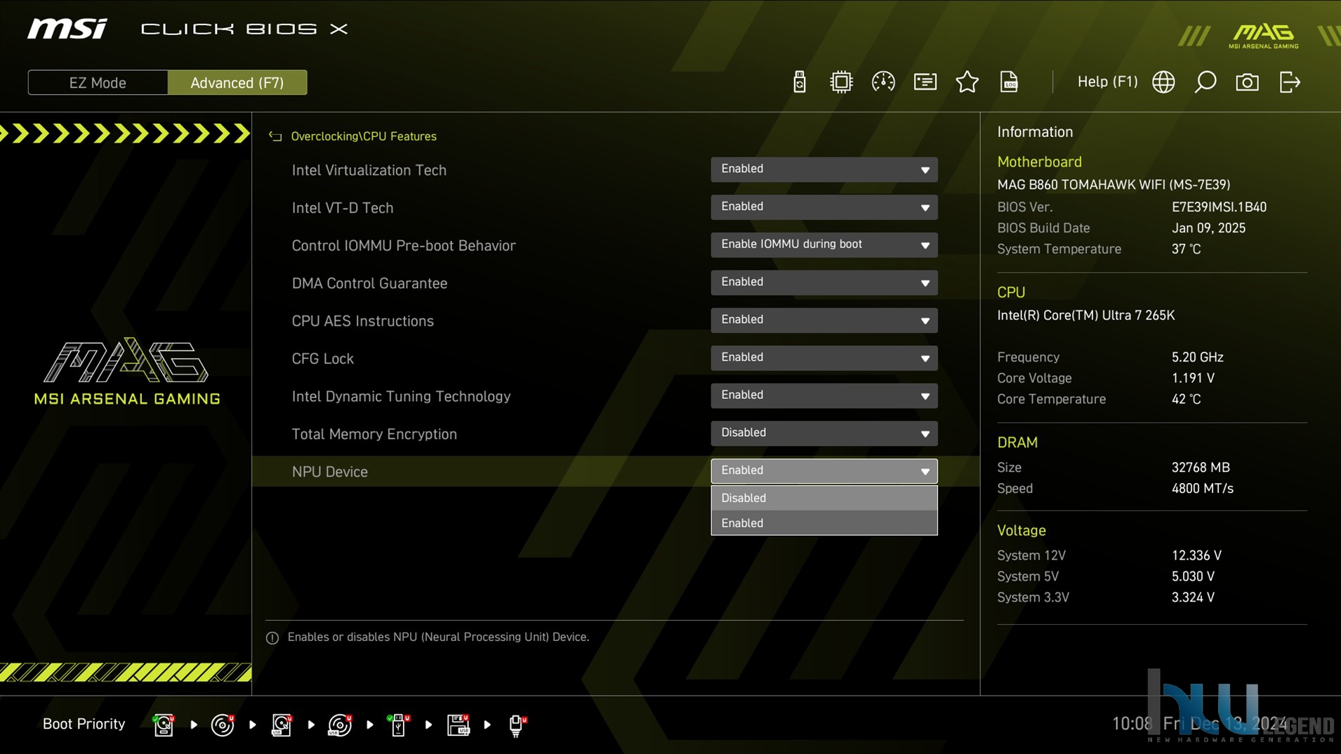
Task: Select the Intel Dynamic Tuning Technology label
Action: (401, 397)
